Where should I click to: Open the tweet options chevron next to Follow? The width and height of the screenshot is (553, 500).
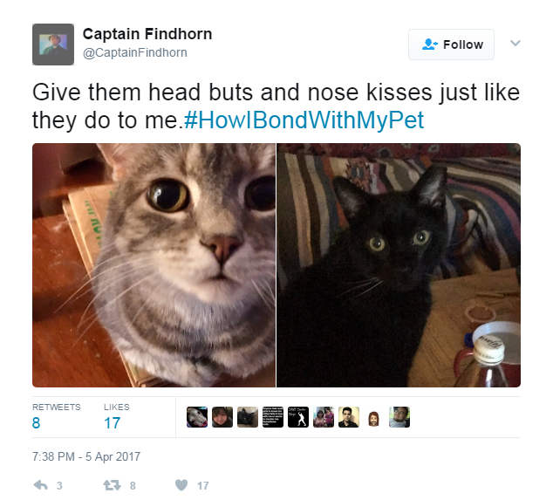pyautogui.click(x=515, y=43)
